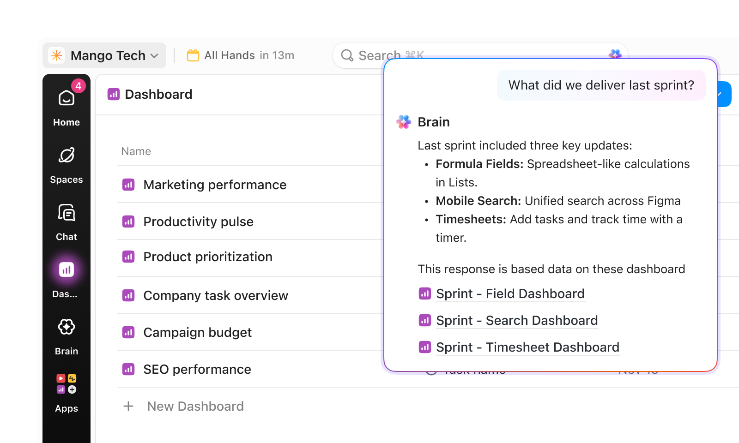Click the plus icon to add an app

(x=72, y=389)
